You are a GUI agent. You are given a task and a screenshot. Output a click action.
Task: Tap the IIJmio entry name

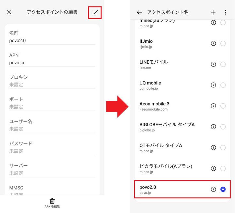(146, 41)
